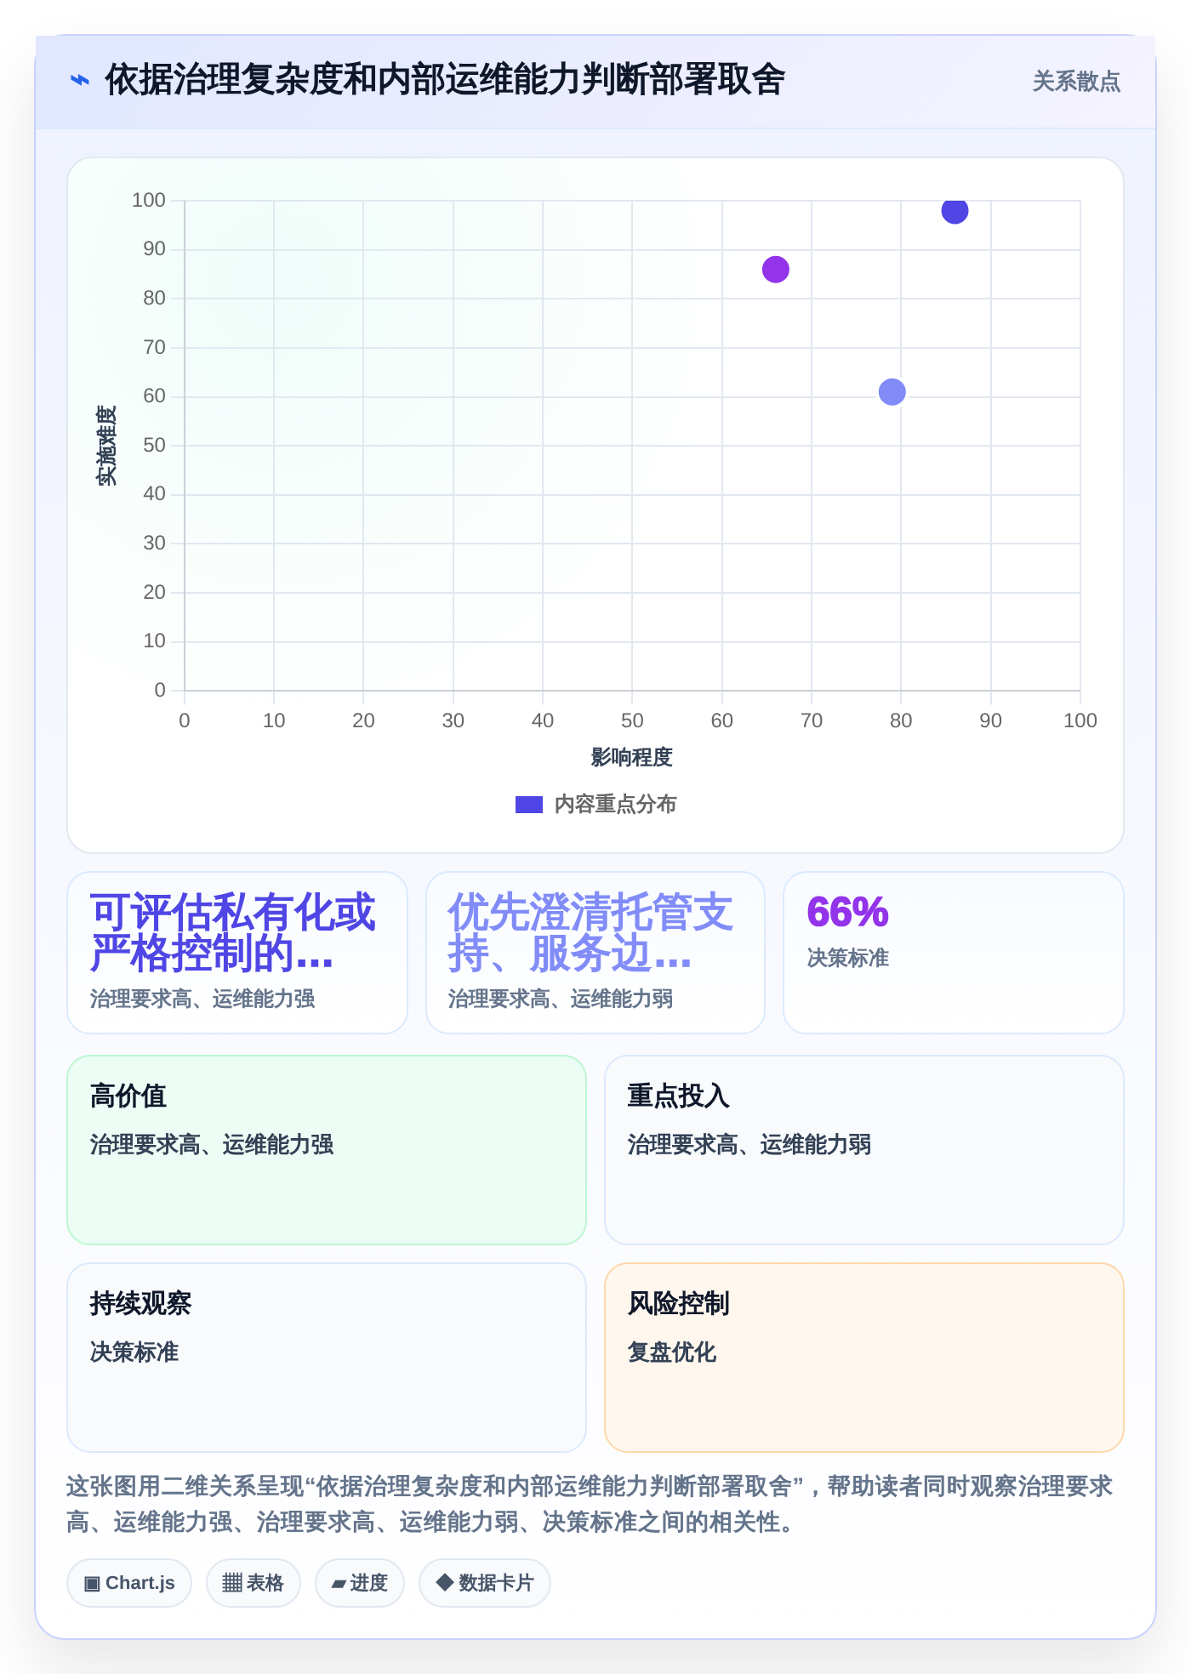
Task: Select the 风险控制 quadrant card
Action: pos(864,1358)
